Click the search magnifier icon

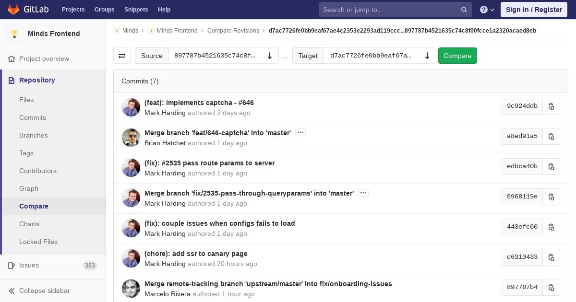464,10
